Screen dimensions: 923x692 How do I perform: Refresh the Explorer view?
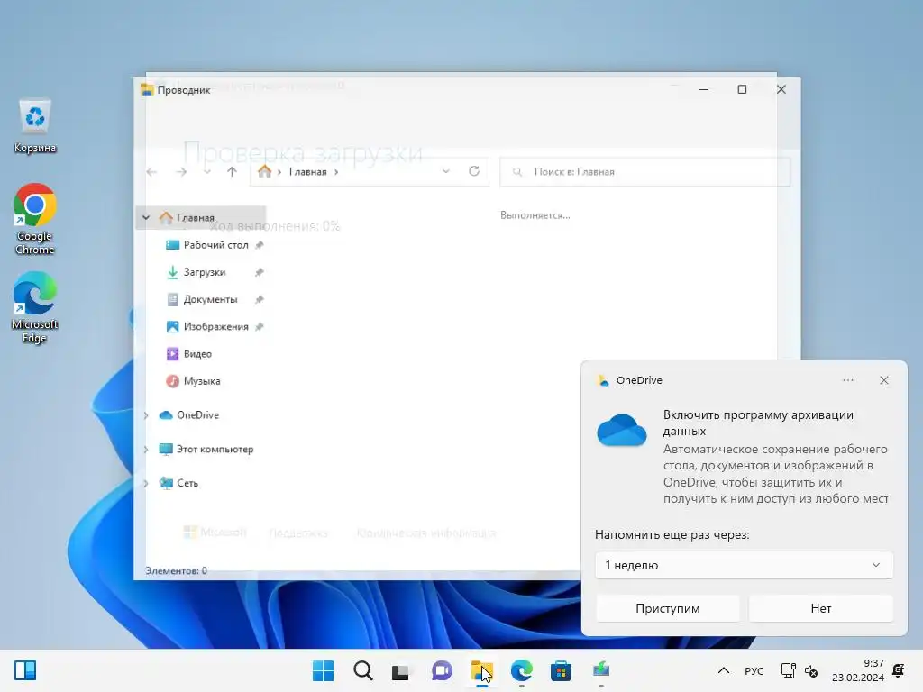[x=474, y=171]
